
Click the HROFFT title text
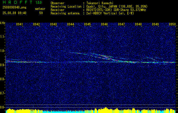[x=18, y=2]
